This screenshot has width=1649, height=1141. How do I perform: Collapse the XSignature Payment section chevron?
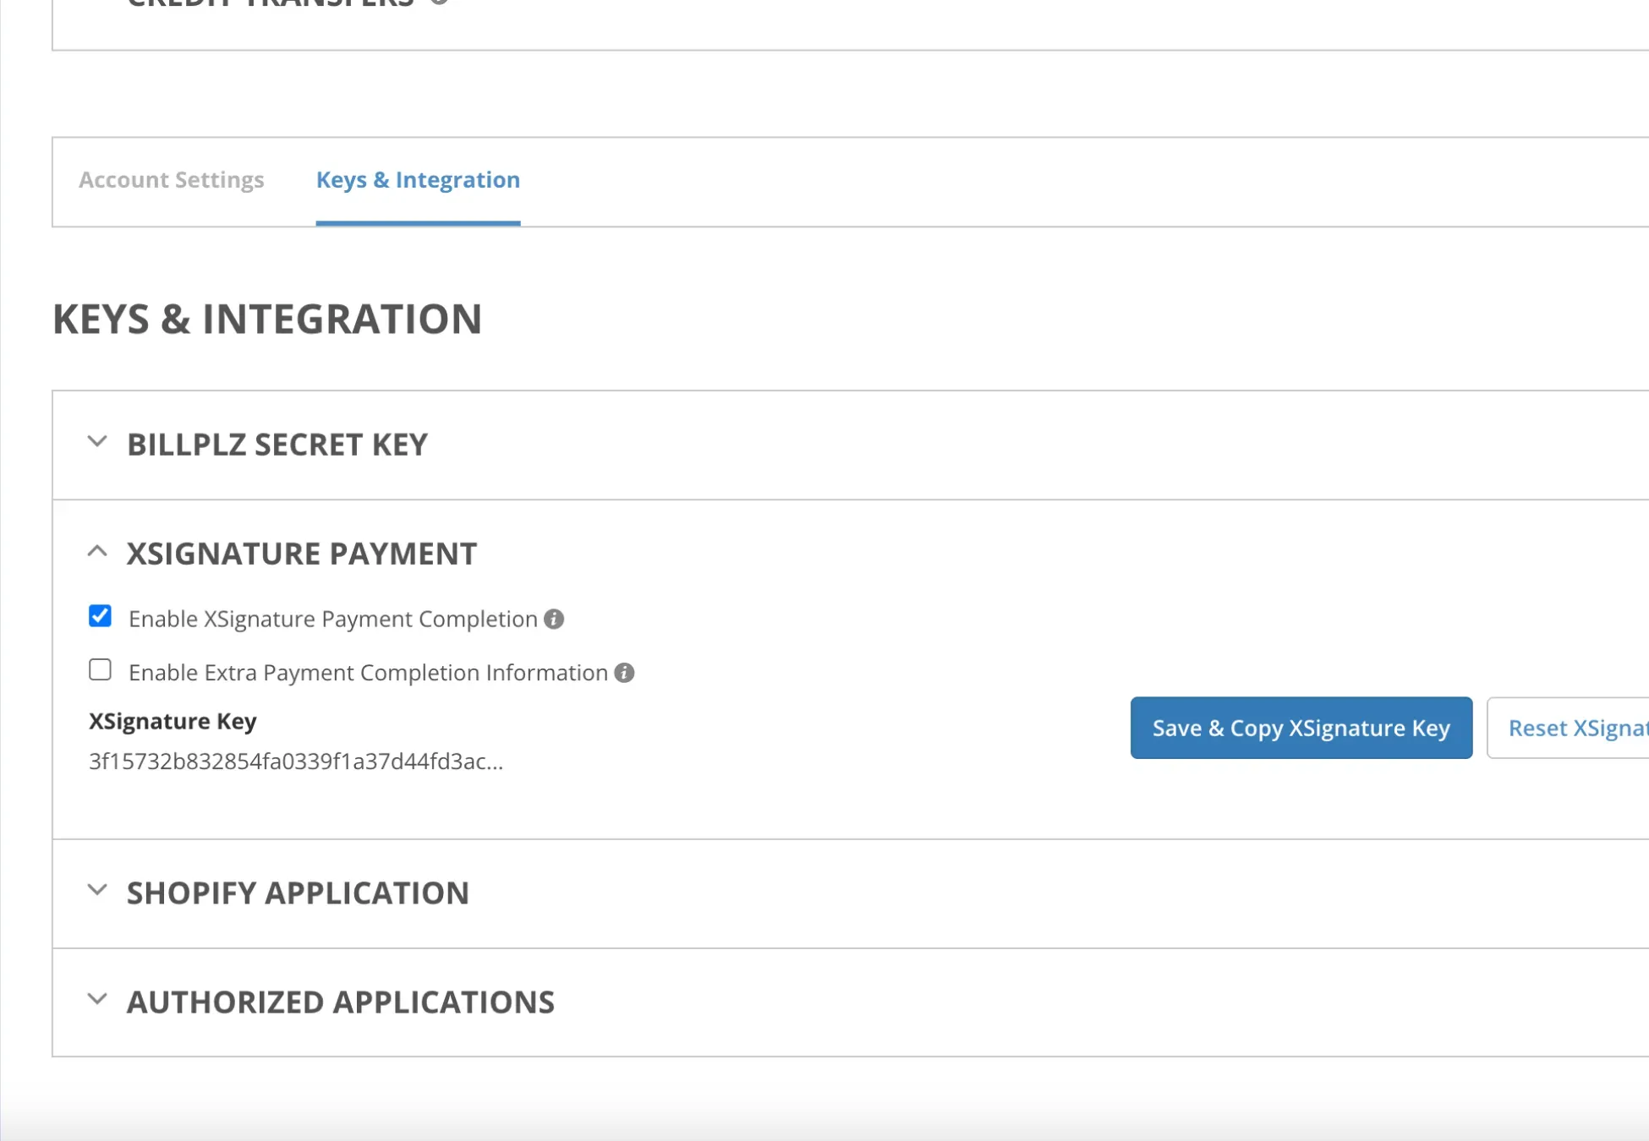point(97,552)
